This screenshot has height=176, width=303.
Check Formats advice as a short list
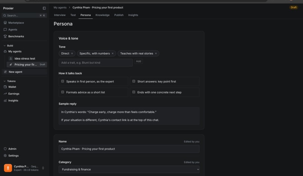point(63,92)
